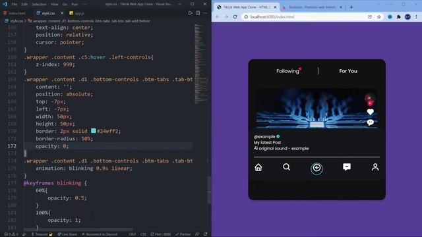Viewport: 422px width, 237px height.
Task: Click the site info icon before localhost
Action: pos(246,16)
